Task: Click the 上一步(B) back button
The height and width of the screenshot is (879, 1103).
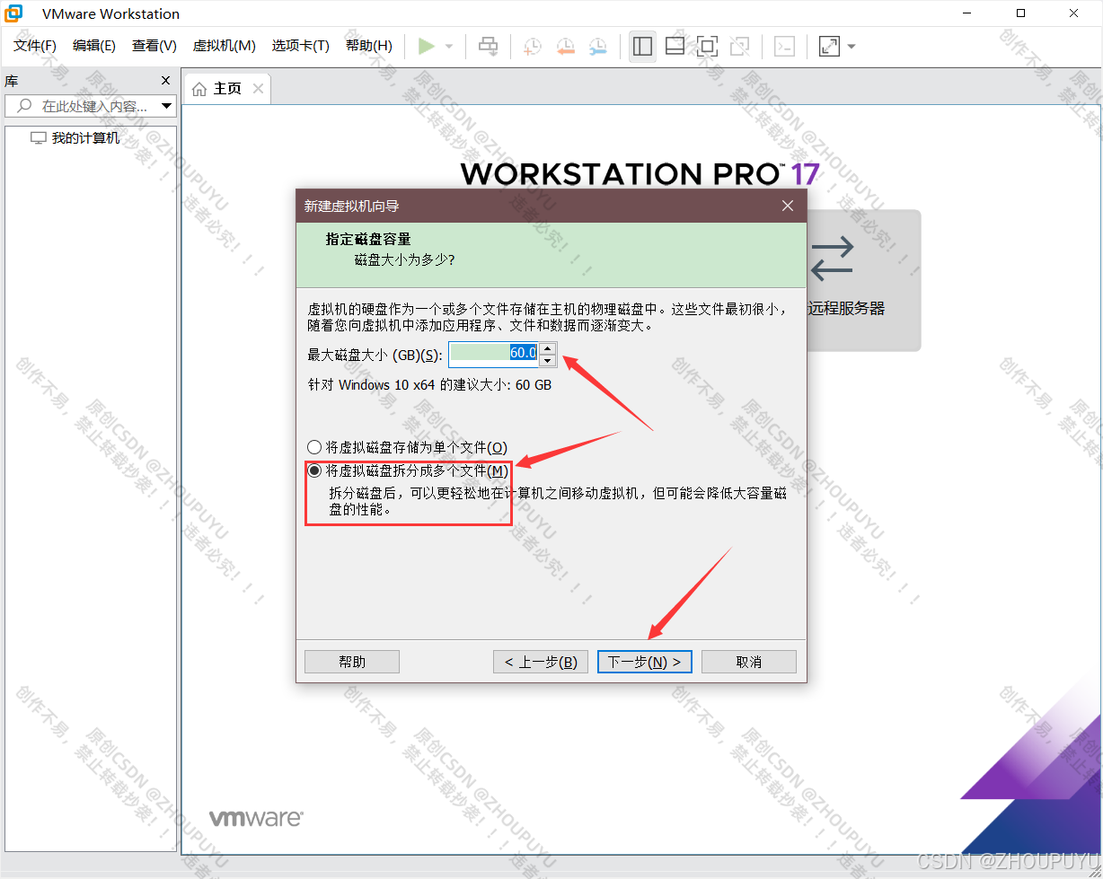Action: point(541,662)
